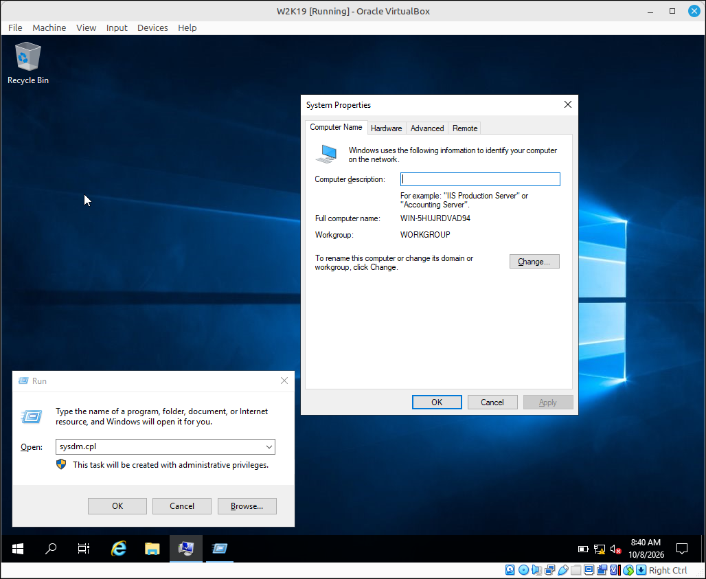
Task: Open VirtualBox Input menu
Action: (117, 28)
